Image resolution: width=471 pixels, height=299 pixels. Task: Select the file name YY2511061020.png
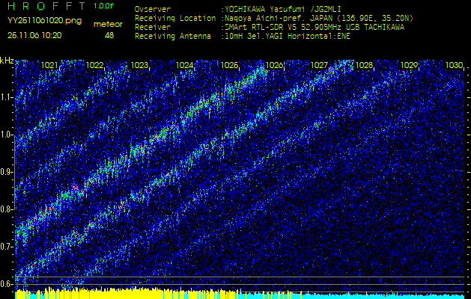pos(44,21)
